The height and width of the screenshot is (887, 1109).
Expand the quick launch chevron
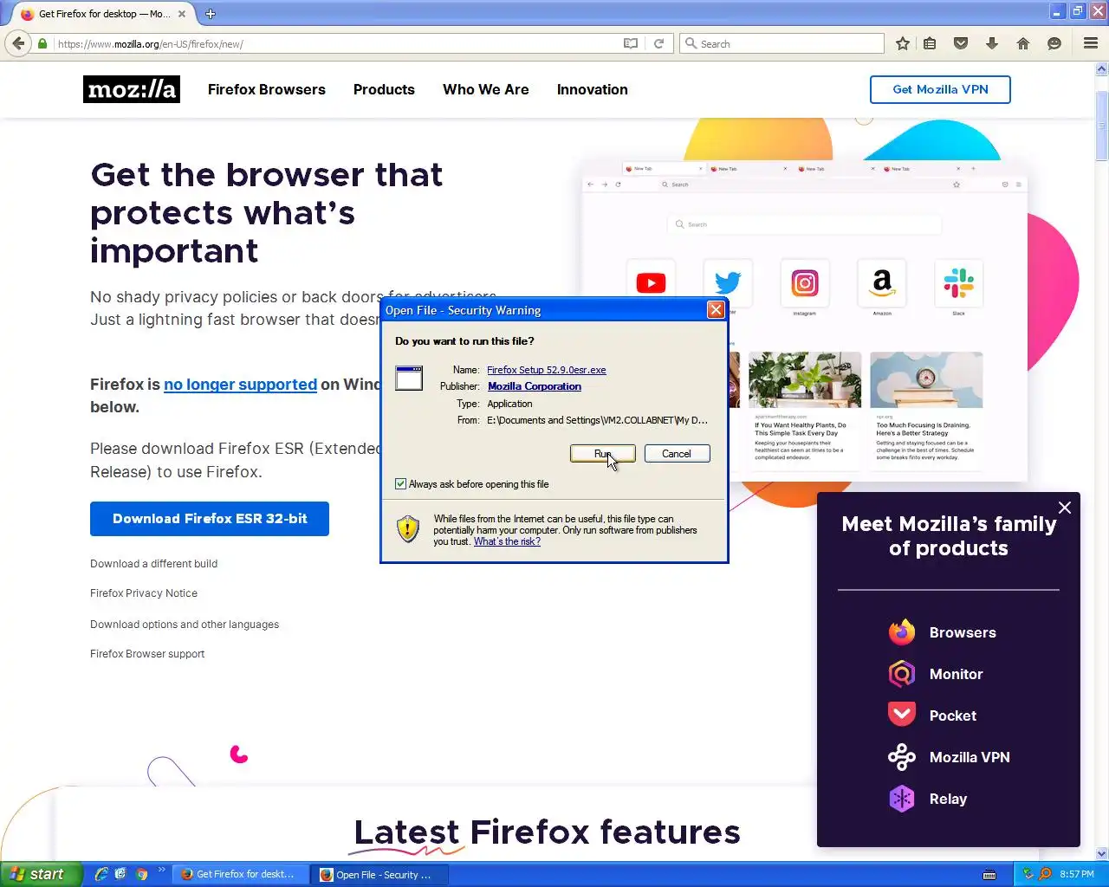(161, 870)
